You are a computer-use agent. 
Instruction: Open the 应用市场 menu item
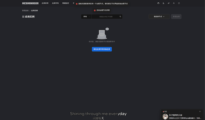[x=55, y=3]
